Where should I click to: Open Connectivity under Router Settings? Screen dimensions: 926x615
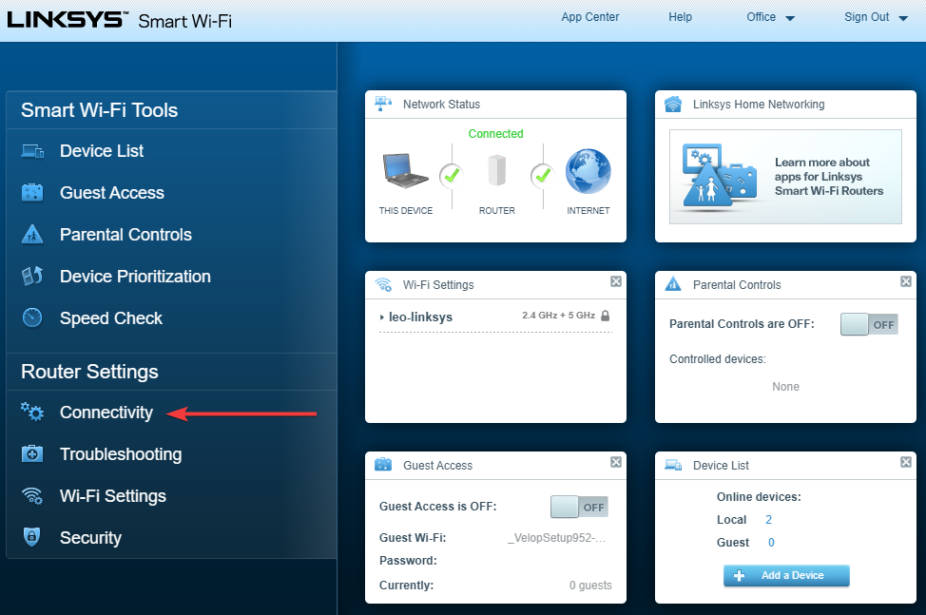106,412
